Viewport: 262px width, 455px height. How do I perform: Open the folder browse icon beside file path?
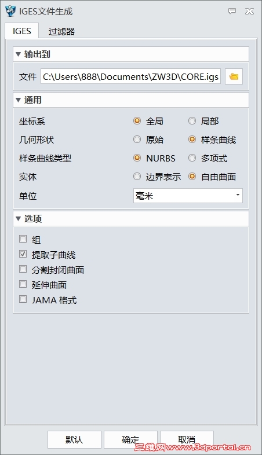tap(234, 76)
